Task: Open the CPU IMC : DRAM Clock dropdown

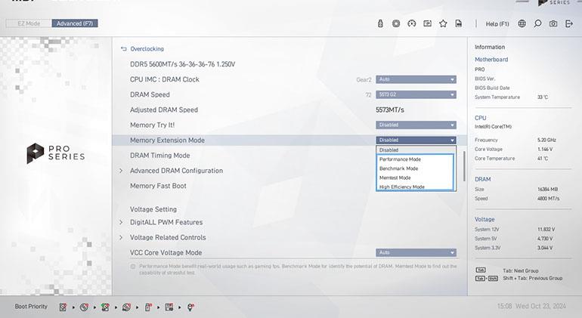Action: click(416, 79)
